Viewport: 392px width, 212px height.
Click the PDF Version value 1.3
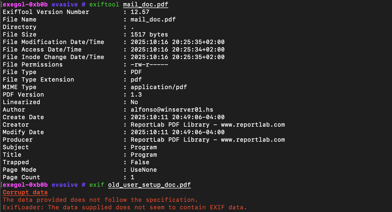click(136, 95)
